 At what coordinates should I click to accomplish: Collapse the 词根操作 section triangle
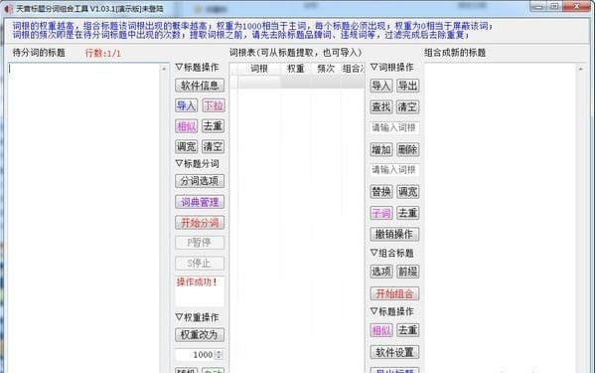(374, 67)
